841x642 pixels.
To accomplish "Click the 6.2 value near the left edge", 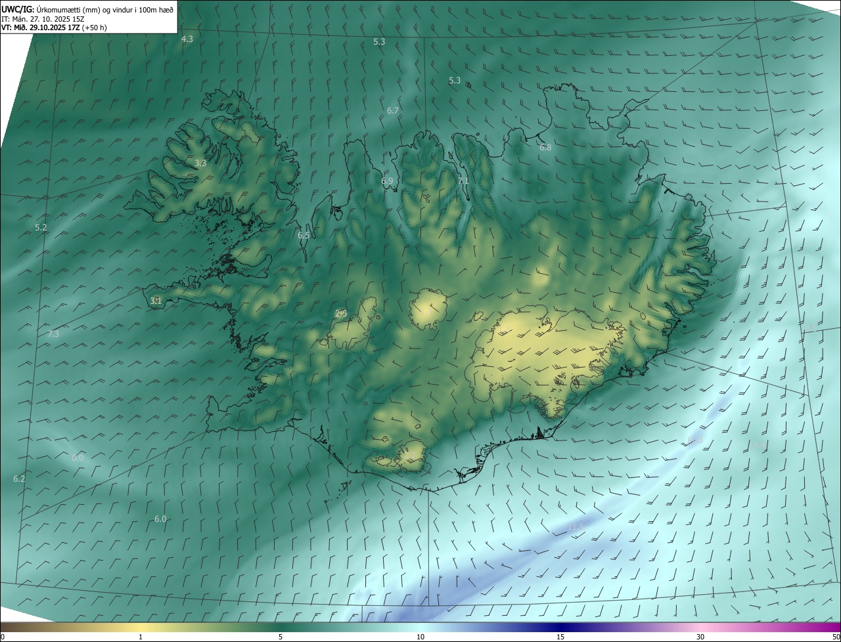I will point(19,479).
